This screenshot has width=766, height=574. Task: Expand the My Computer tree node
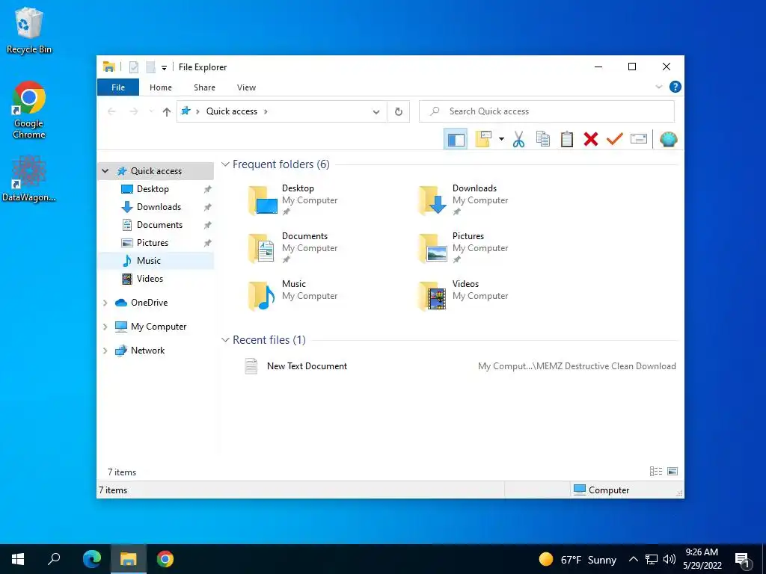(105, 327)
